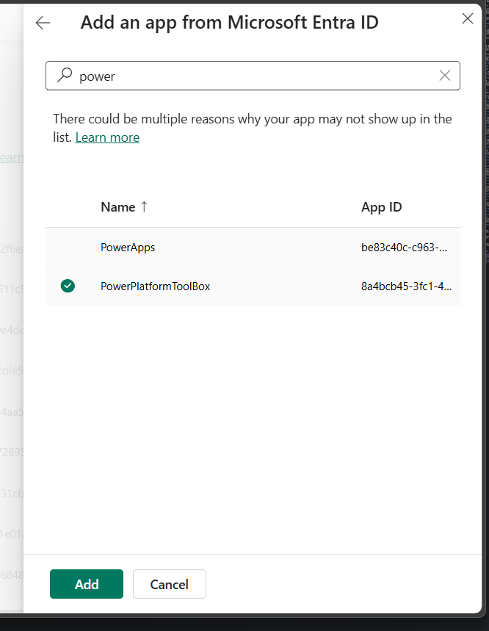The image size is (489, 631).
Task: Click the PowerPlatformToolBox name label
Action: tap(155, 286)
